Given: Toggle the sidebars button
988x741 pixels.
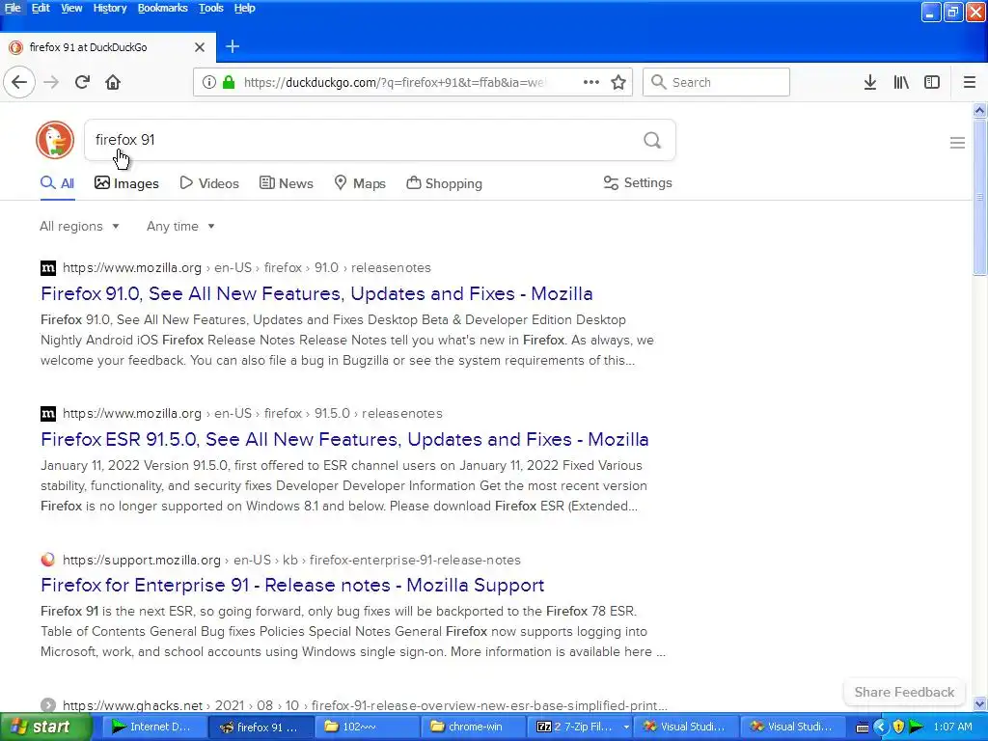Looking at the screenshot, I should pos(932,82).
